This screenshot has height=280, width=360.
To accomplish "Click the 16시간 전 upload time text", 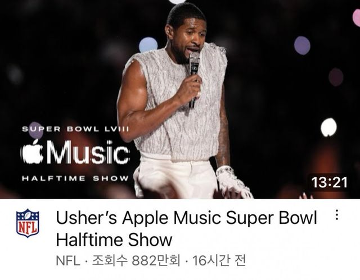I will coord(219,260).
